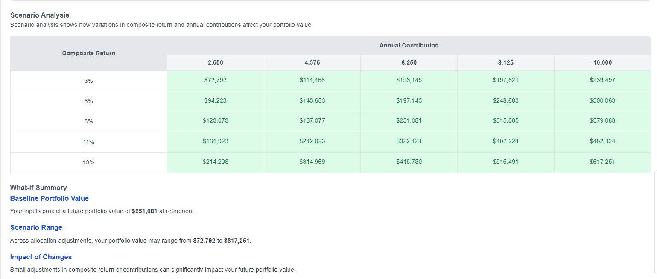The width and height of the screenshot is (657, 279).
Task: Select the Annual Contribution header
Action: click(x=409, y=45)
